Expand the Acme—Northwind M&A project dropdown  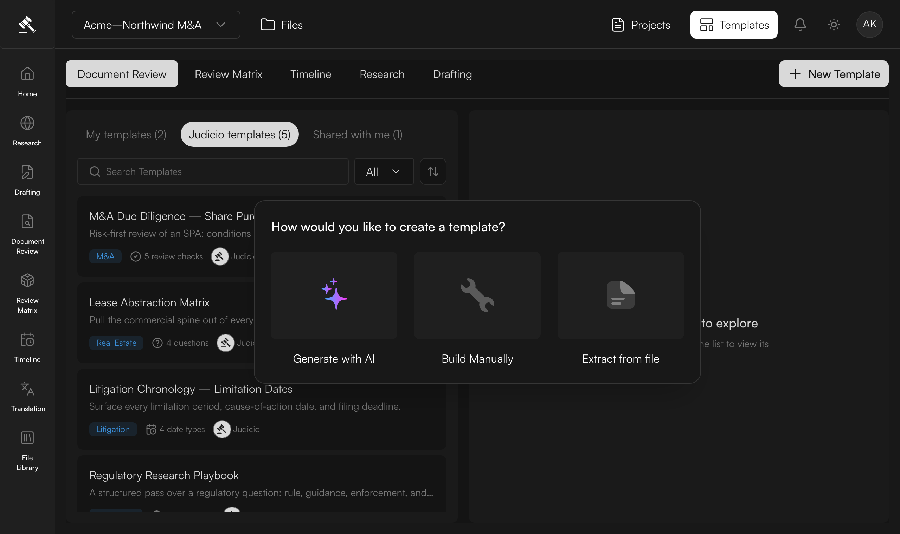(156, 25)
